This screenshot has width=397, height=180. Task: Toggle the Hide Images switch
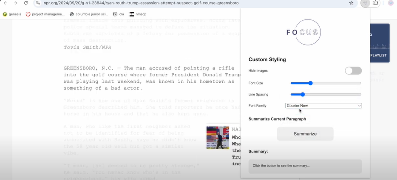point(353,71)
